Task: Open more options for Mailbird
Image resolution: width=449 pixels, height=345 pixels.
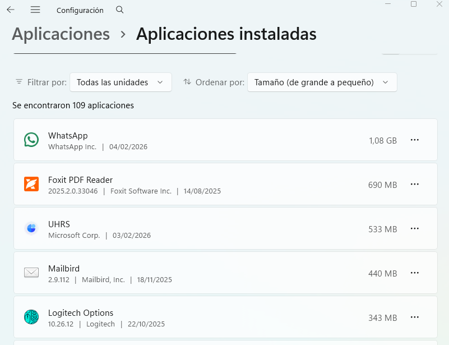Action: click(x=415, y=273)
